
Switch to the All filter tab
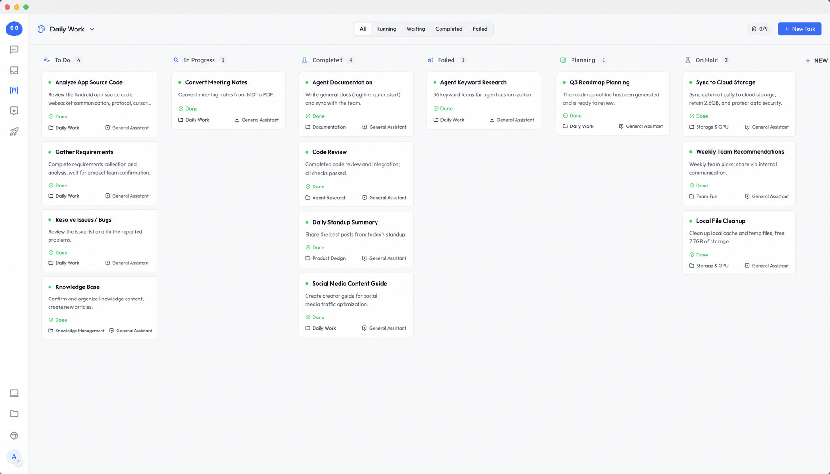pos(363,29)
